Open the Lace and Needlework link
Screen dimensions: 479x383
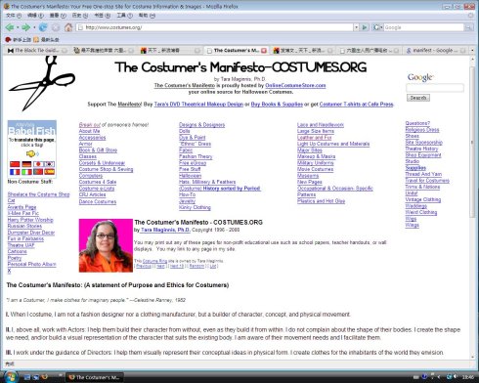(321, 125)
